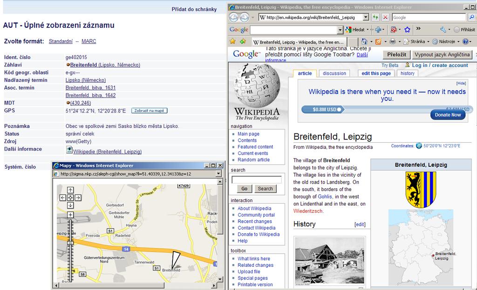The image size is (477, 290).
Task: Expand the Wikipedia address bar dropdown
Action: click(x=366, y=17)
